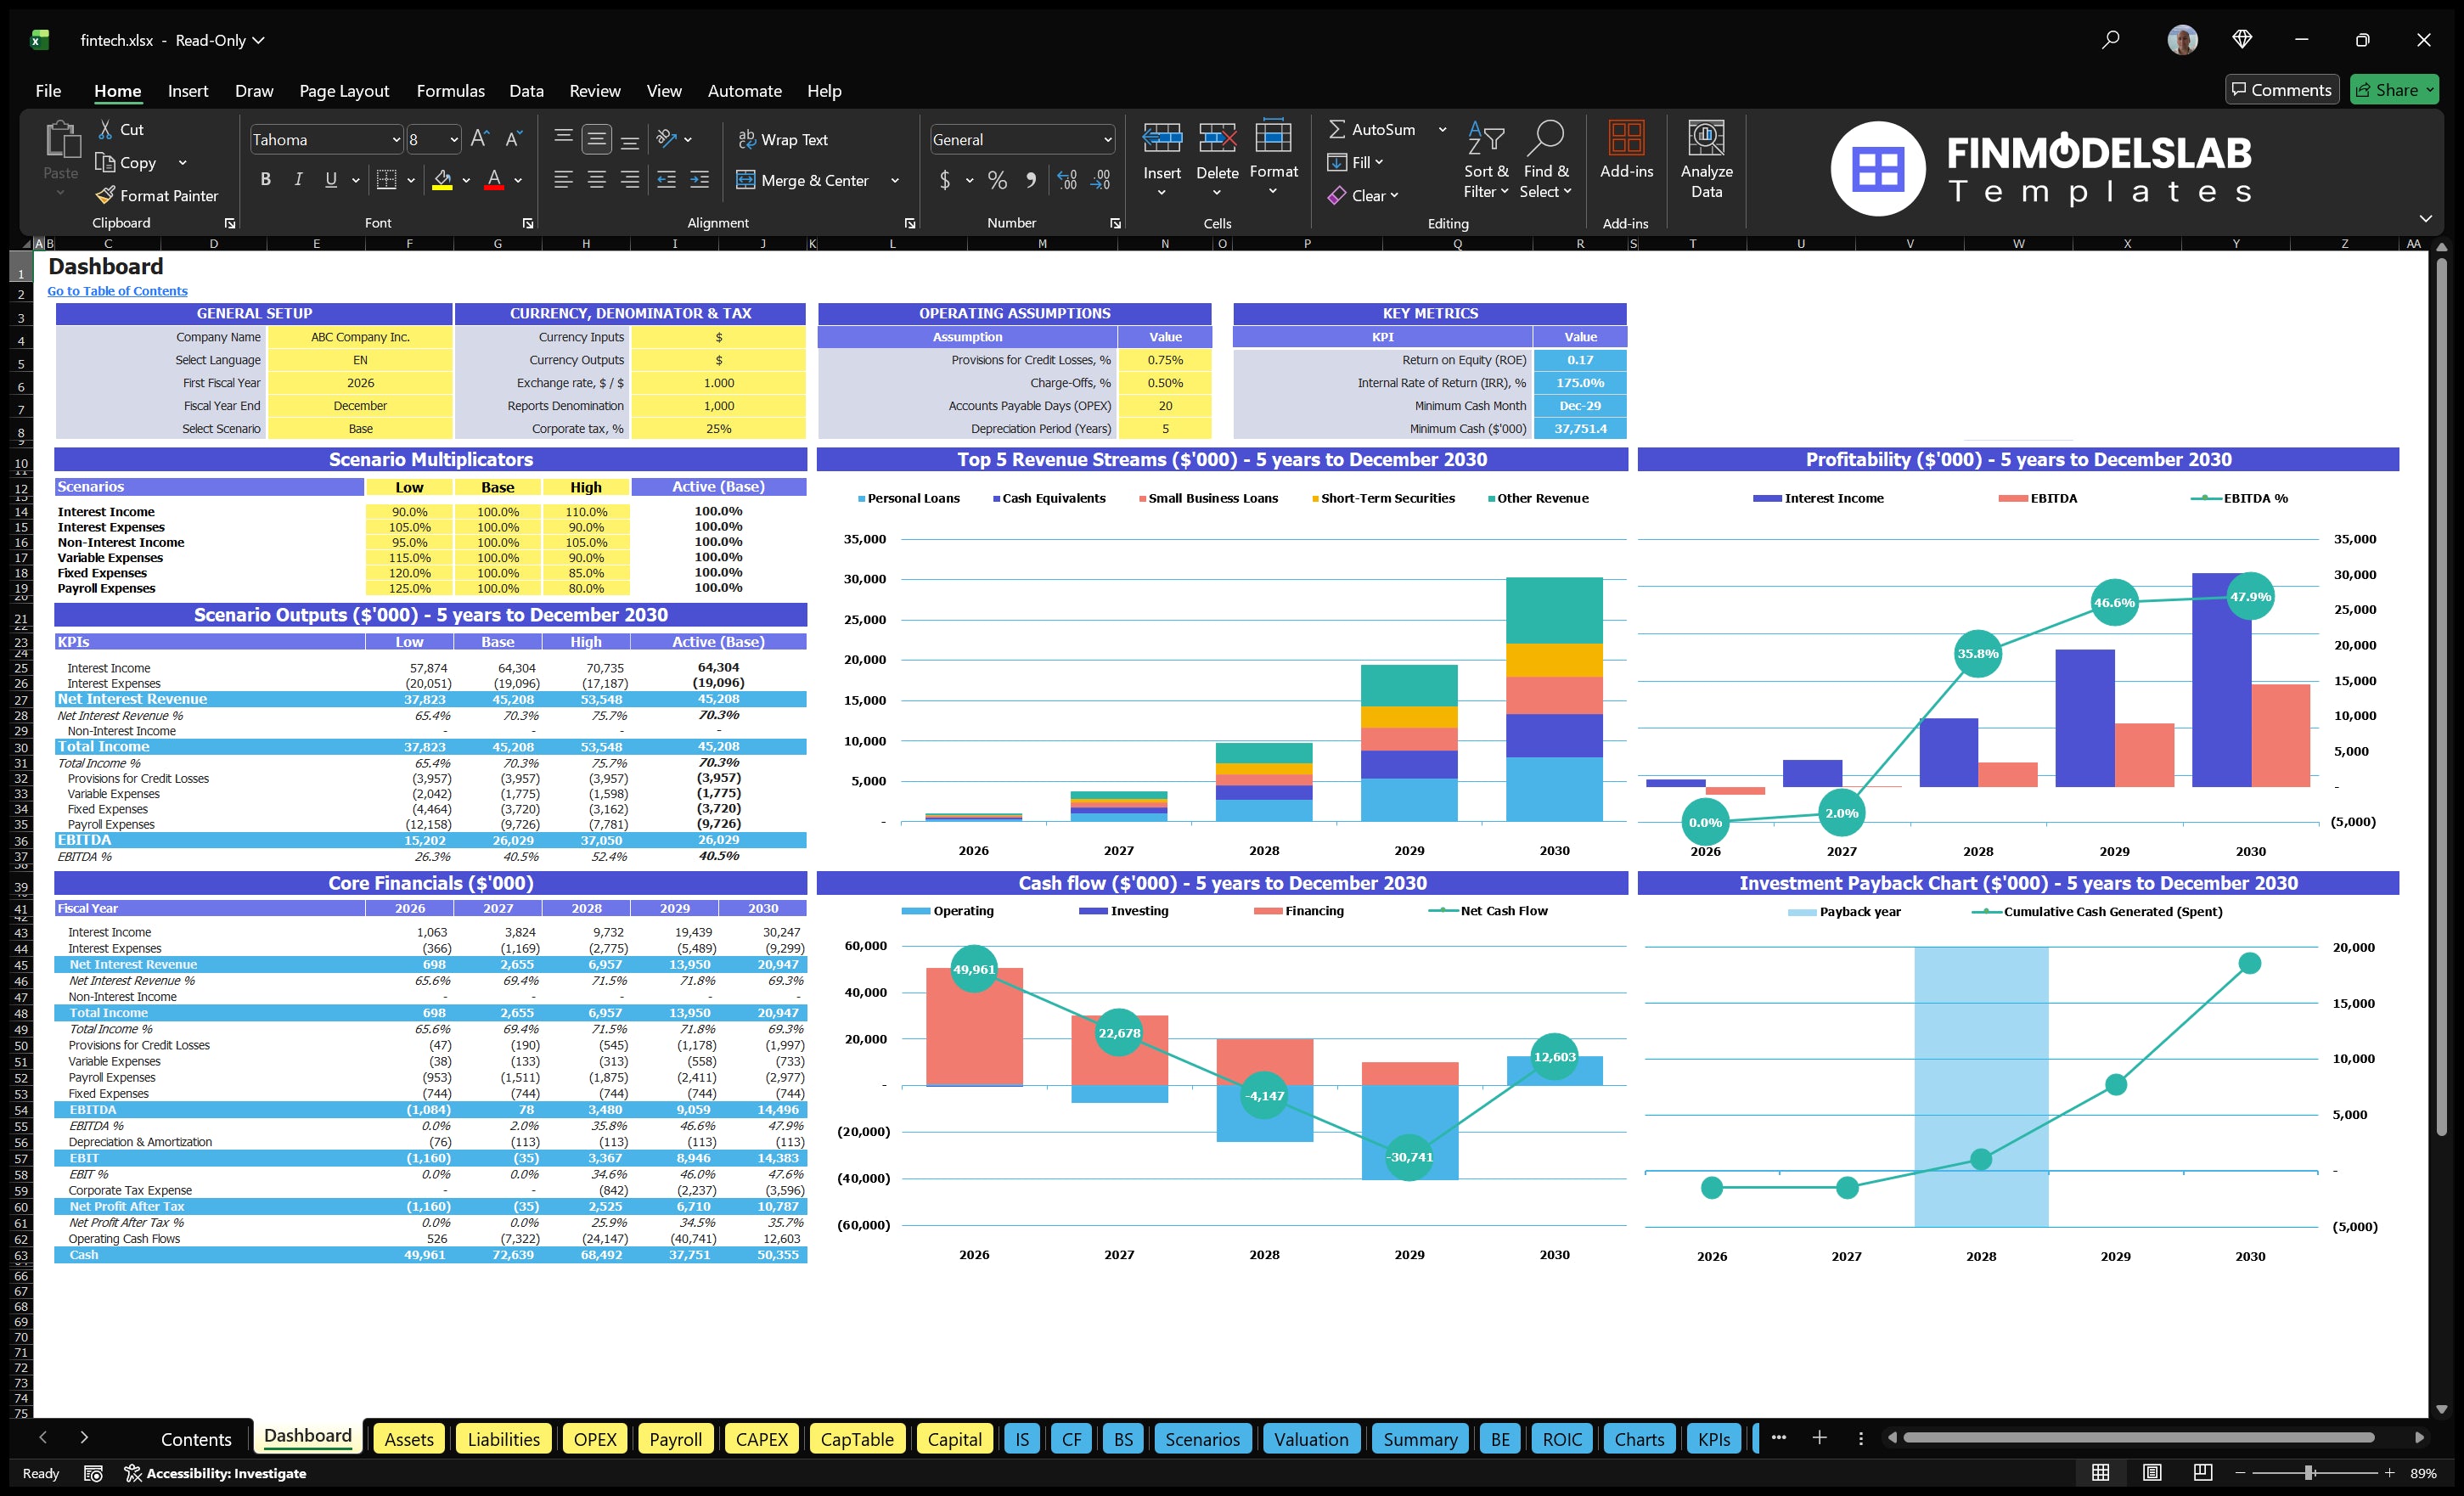Apply Percent Style formatting
2464x1496 pixels.
[x=997, y=180]
